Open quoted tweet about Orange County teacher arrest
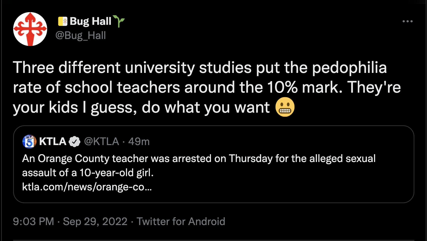The image size is (427, 241). click(213, 164)
